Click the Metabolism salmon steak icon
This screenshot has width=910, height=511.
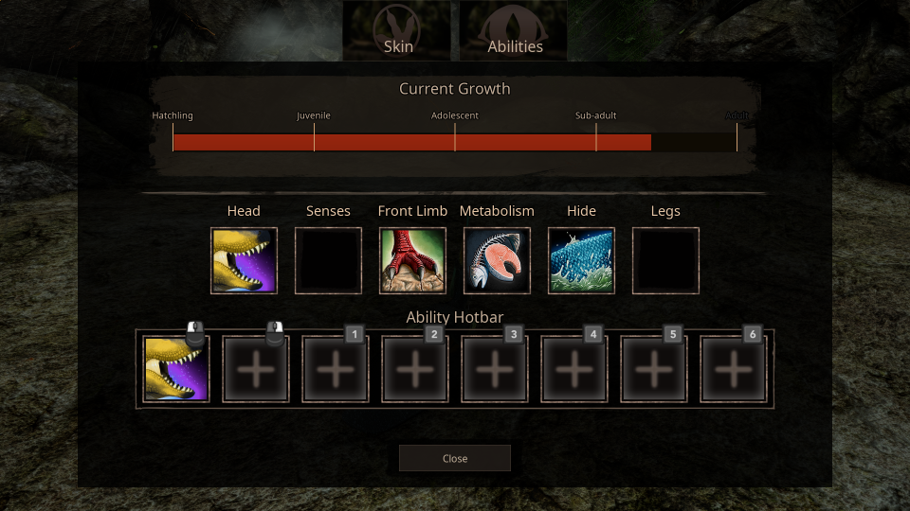(497, 261)
